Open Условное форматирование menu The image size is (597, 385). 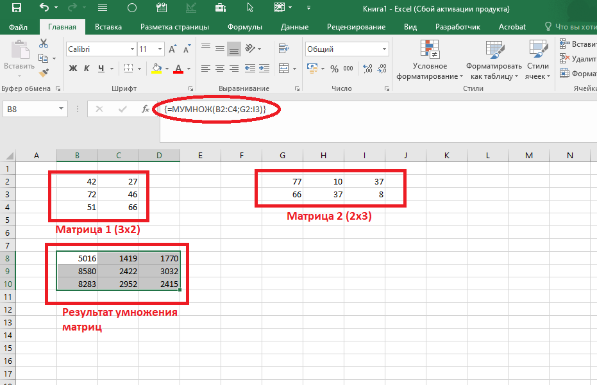click(430, 60)
